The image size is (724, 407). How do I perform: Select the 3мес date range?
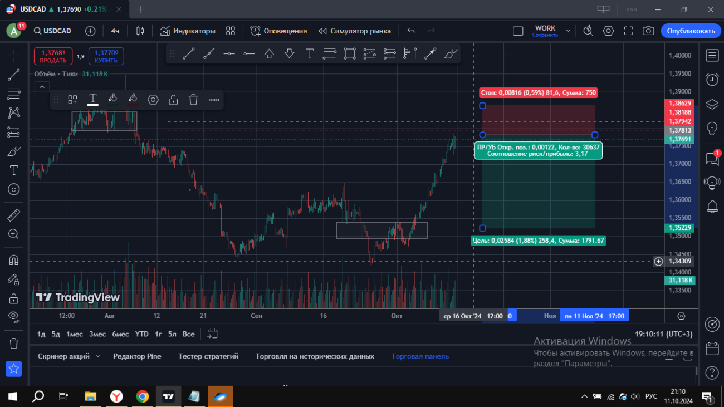(x=97, y=334)
